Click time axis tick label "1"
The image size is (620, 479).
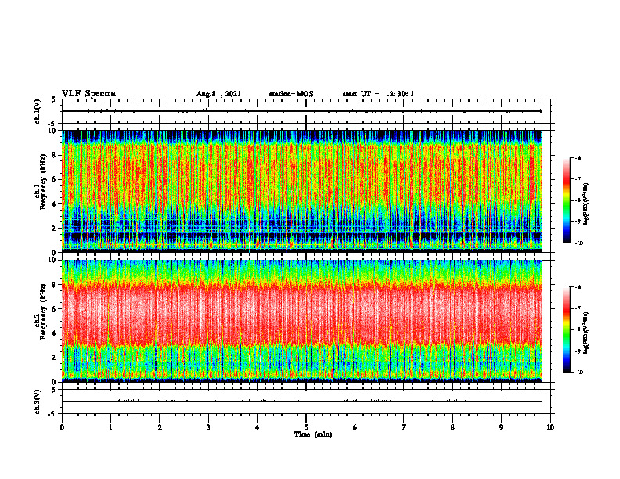[110, 427]
